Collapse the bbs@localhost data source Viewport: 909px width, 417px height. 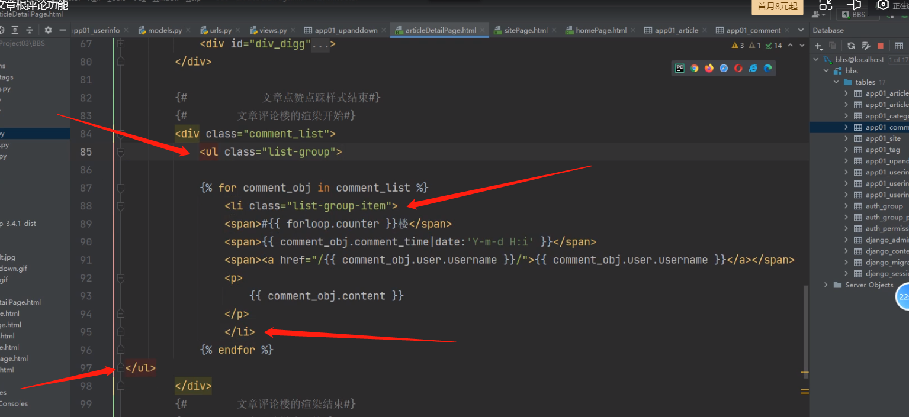(817, 60)
